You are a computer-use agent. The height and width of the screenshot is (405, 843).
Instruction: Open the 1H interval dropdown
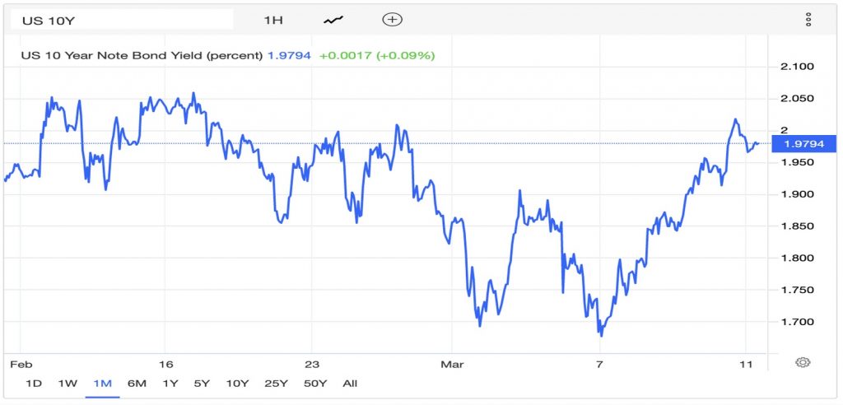click(273, 20)
